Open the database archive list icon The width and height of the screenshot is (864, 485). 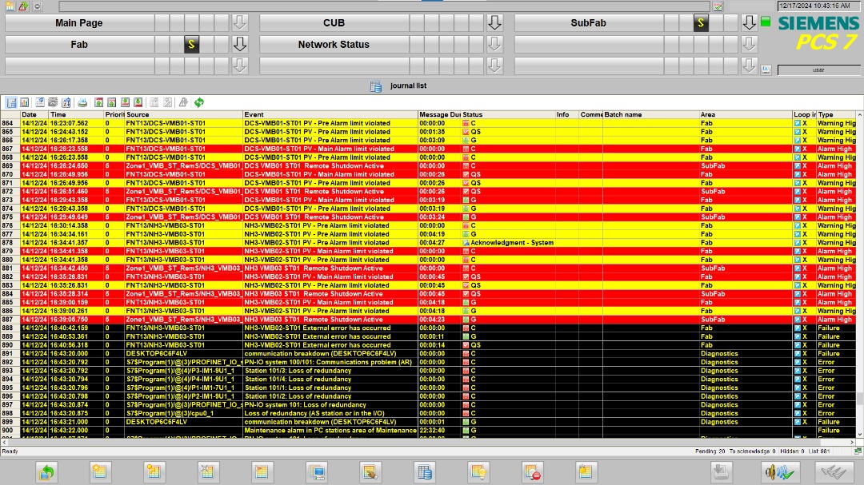pos(424,471)
